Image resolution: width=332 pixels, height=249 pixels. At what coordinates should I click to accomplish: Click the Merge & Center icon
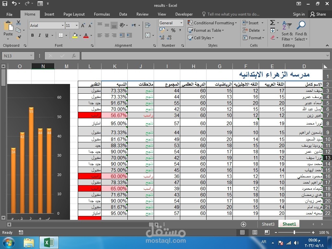coord(148,35)
